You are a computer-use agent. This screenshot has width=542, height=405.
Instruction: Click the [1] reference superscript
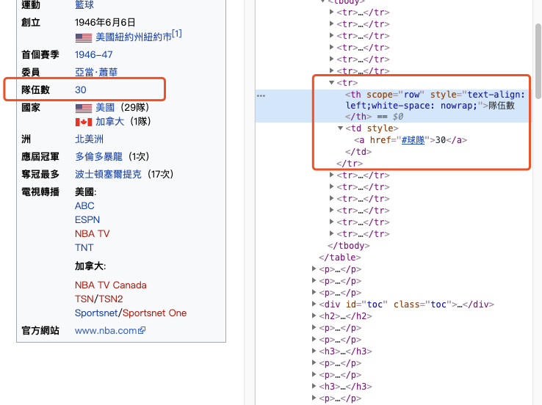click(177, 34)
